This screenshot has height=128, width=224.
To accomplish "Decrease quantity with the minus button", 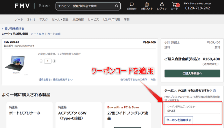I will (41, 61).
